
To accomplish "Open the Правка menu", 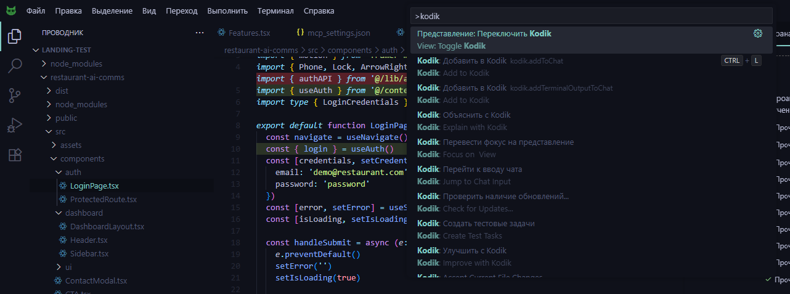I will [x=68, y=10].
